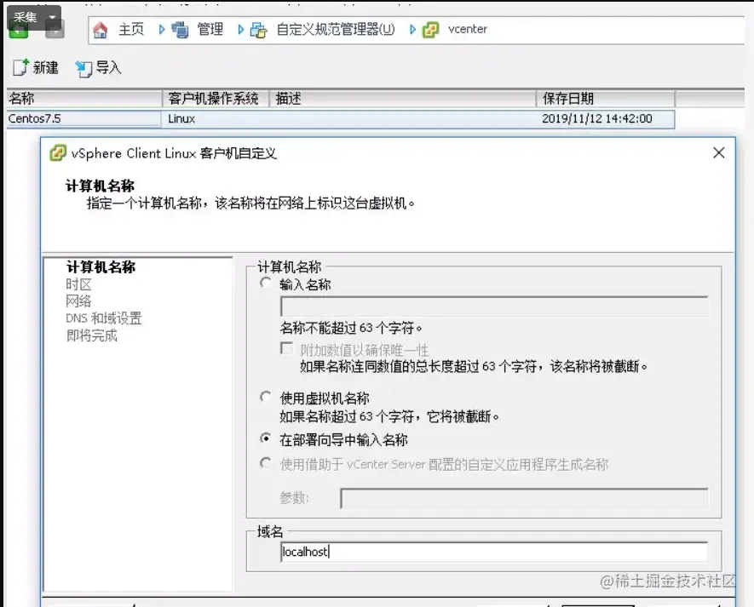
Task: Close the Linux 客户机自定义 dialog
Action: pyautogui.click(x=719, y=153)
